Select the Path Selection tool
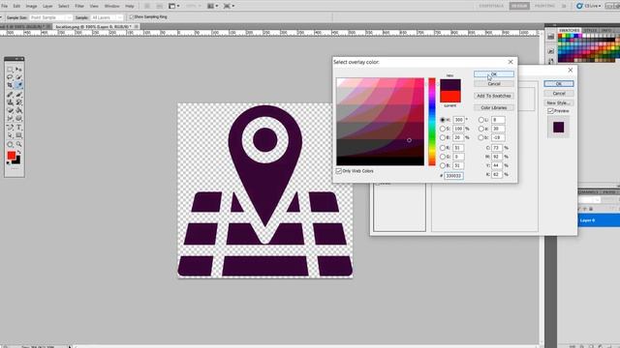620x348 pixels. click(x=10, y=135)
